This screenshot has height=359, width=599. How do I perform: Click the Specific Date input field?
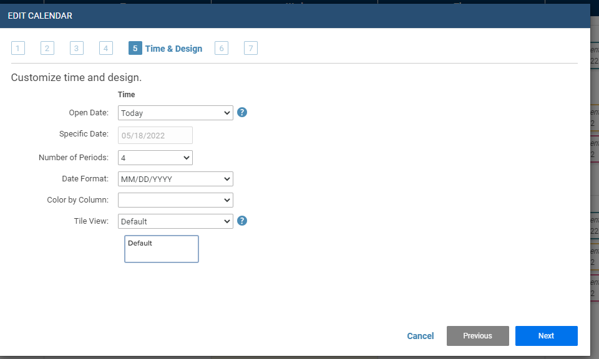155,135
